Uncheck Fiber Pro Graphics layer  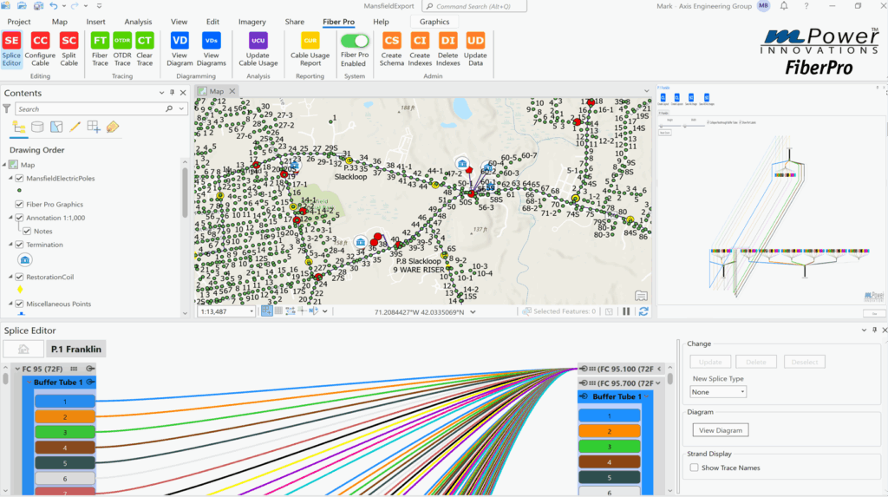click(x=19, y=204)
